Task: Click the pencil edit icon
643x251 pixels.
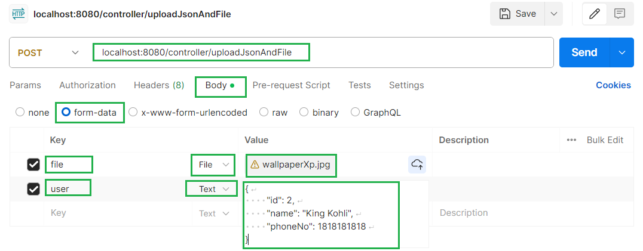Action: [594, 14]
